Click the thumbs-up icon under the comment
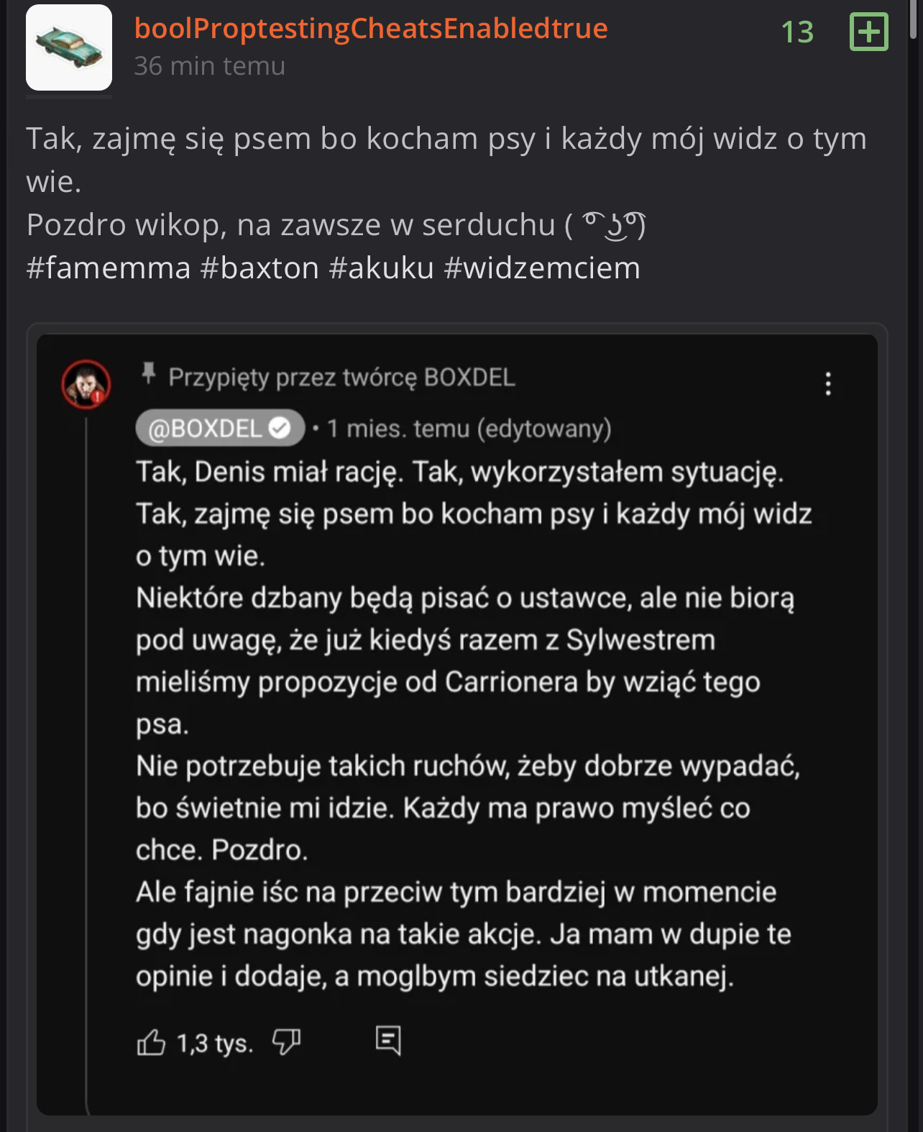Screen dimensions: 923x1132 [151, 1042]
